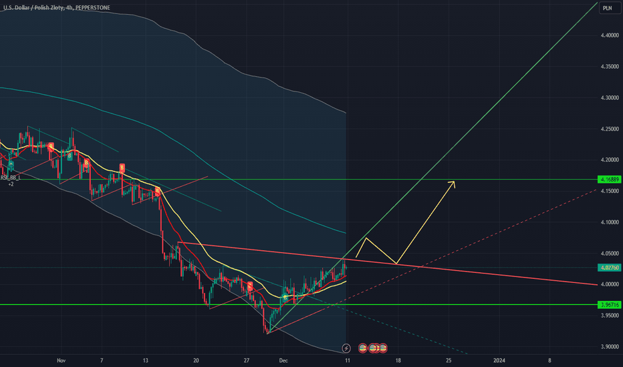
Task: Click the 3.96716 green price label
Action: 610,305
